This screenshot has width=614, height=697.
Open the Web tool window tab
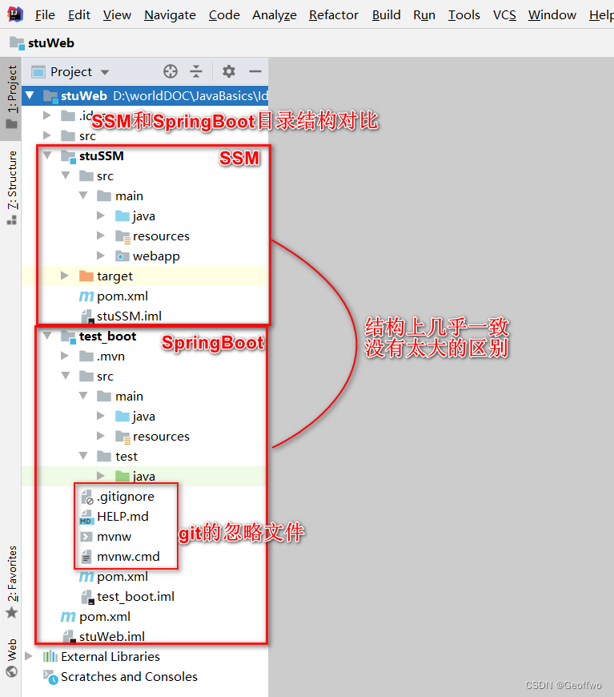point(11,658)
